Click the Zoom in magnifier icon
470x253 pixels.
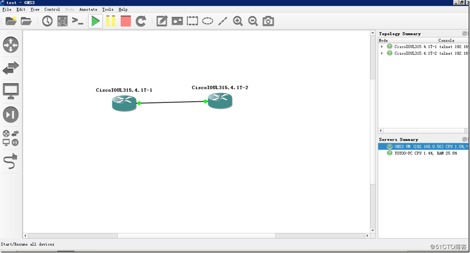238,21
